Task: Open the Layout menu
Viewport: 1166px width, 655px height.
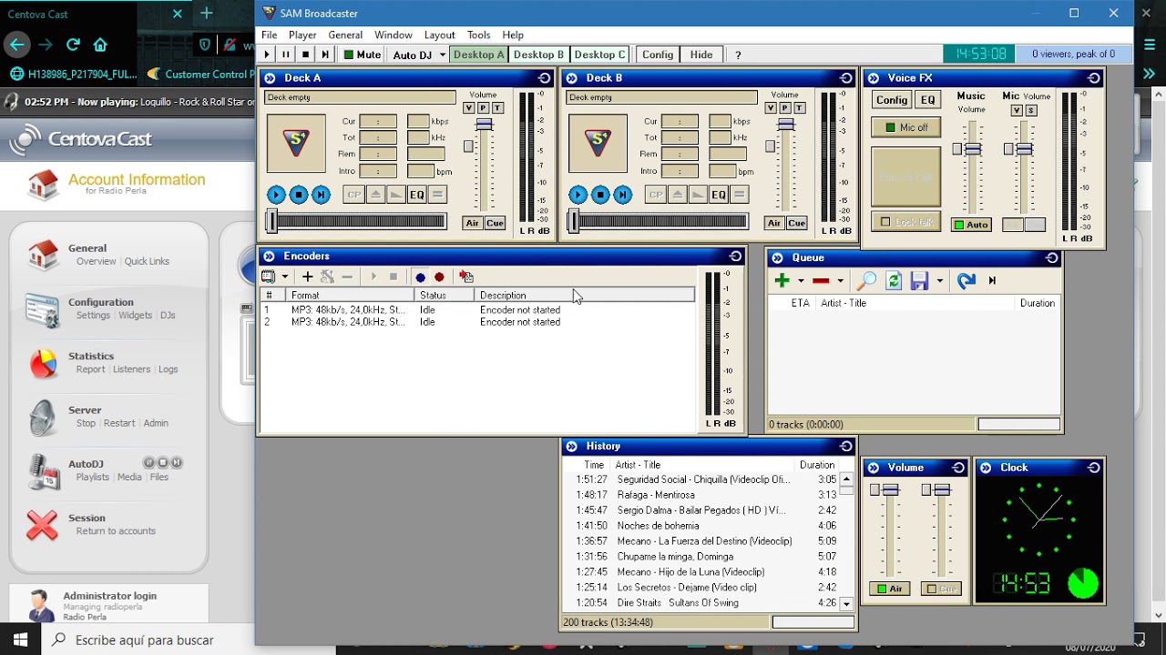Action: (x=439, y=35)
